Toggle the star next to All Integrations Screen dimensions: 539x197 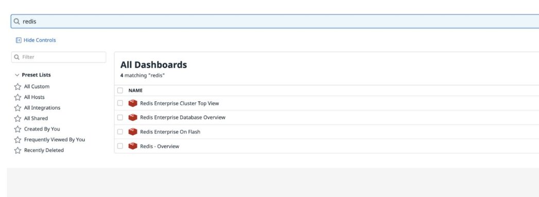click(18, 108)
